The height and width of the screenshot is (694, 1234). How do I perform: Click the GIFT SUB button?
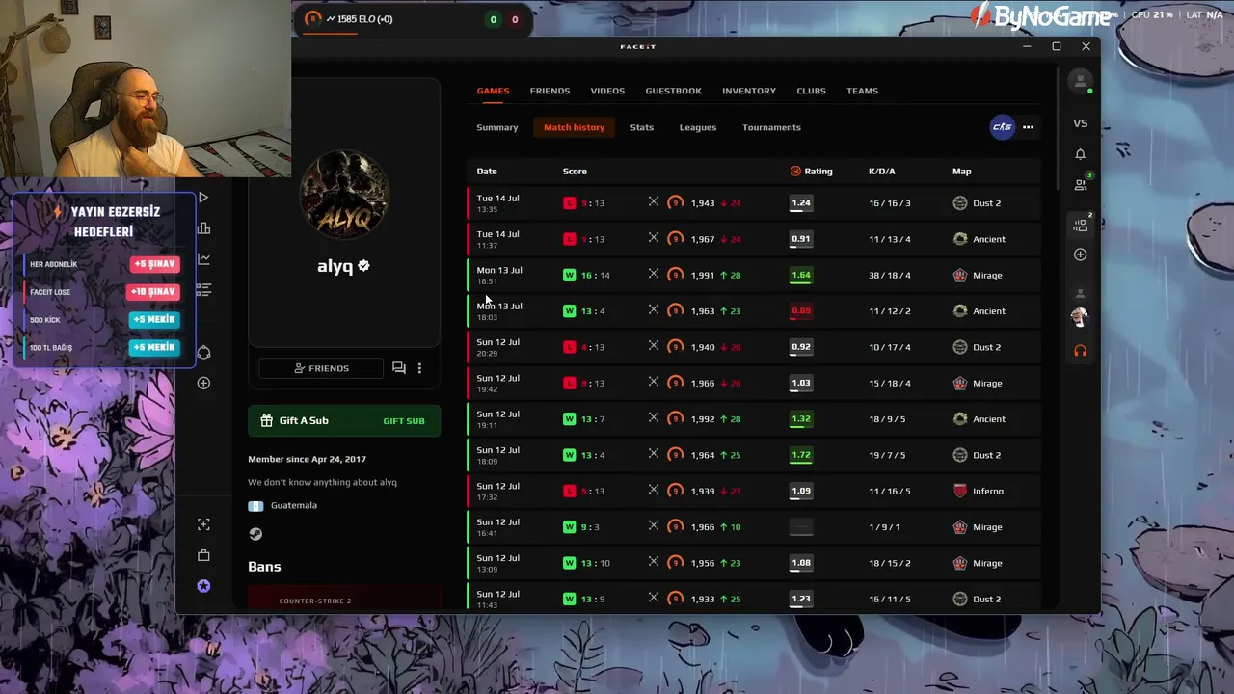(404, 421)
